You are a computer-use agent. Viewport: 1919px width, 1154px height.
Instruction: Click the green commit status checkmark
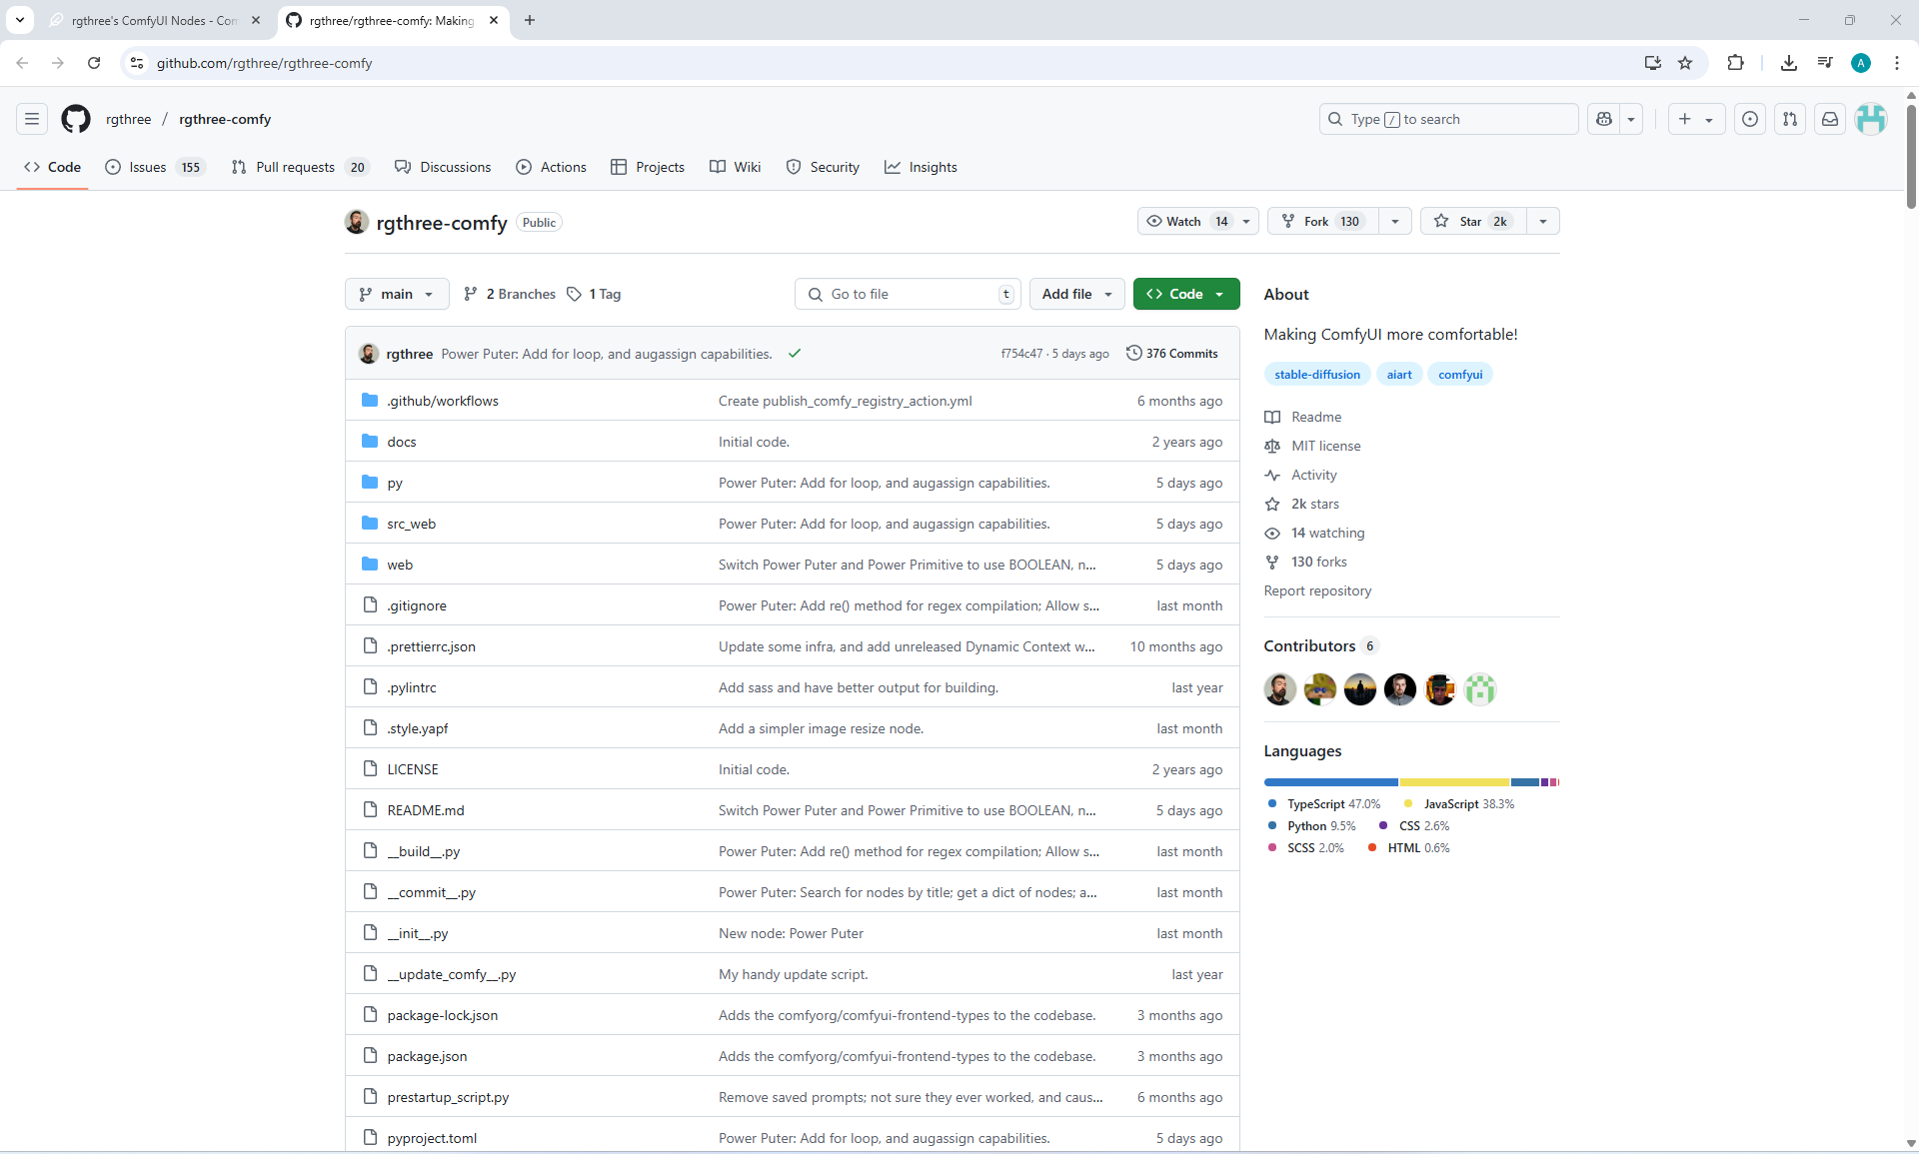click(795, 354)
